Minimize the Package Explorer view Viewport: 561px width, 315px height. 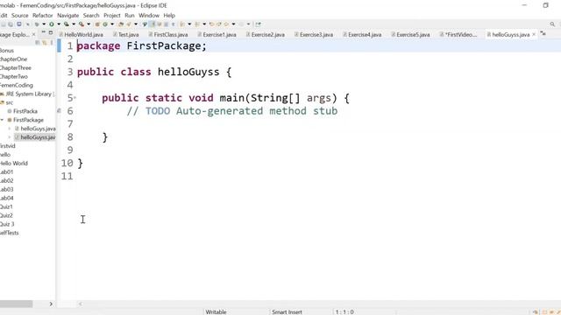[43, 32]
